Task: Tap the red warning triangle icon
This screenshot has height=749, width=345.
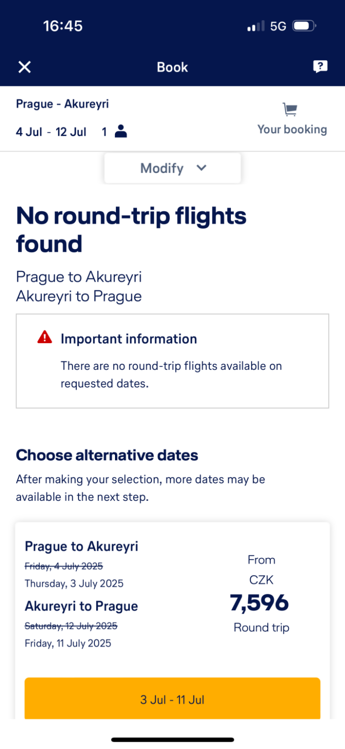Action: coord(45,338)
